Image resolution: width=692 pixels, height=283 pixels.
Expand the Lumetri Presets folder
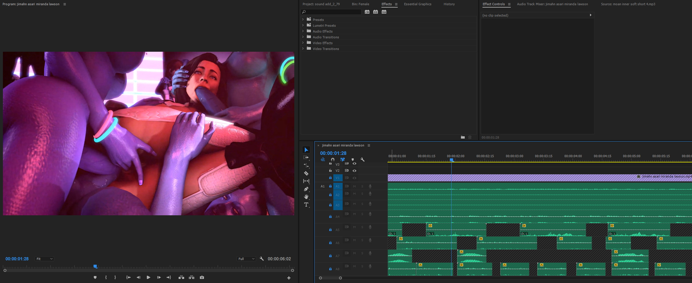click(x=303, y=25)
